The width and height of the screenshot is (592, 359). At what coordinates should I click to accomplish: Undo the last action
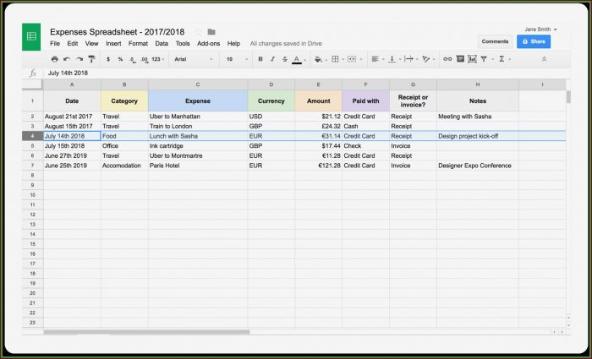(x=67, y=59)
